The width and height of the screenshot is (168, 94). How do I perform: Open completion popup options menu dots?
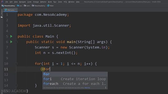[106, 88]
